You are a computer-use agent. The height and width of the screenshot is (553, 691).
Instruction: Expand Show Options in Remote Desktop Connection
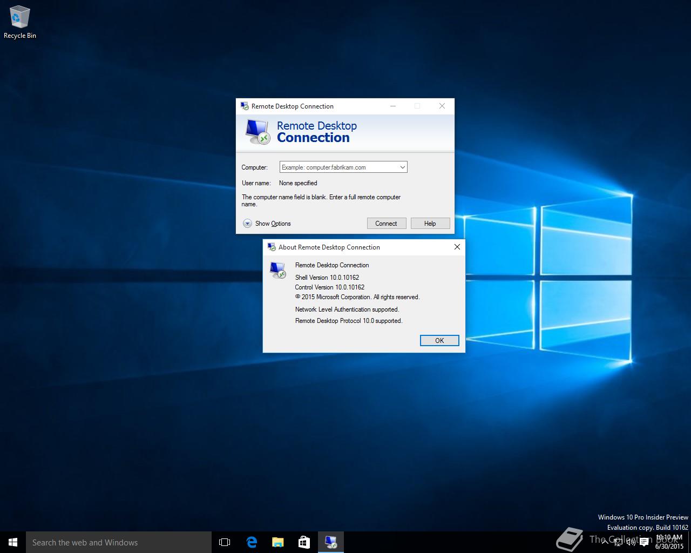267,224
